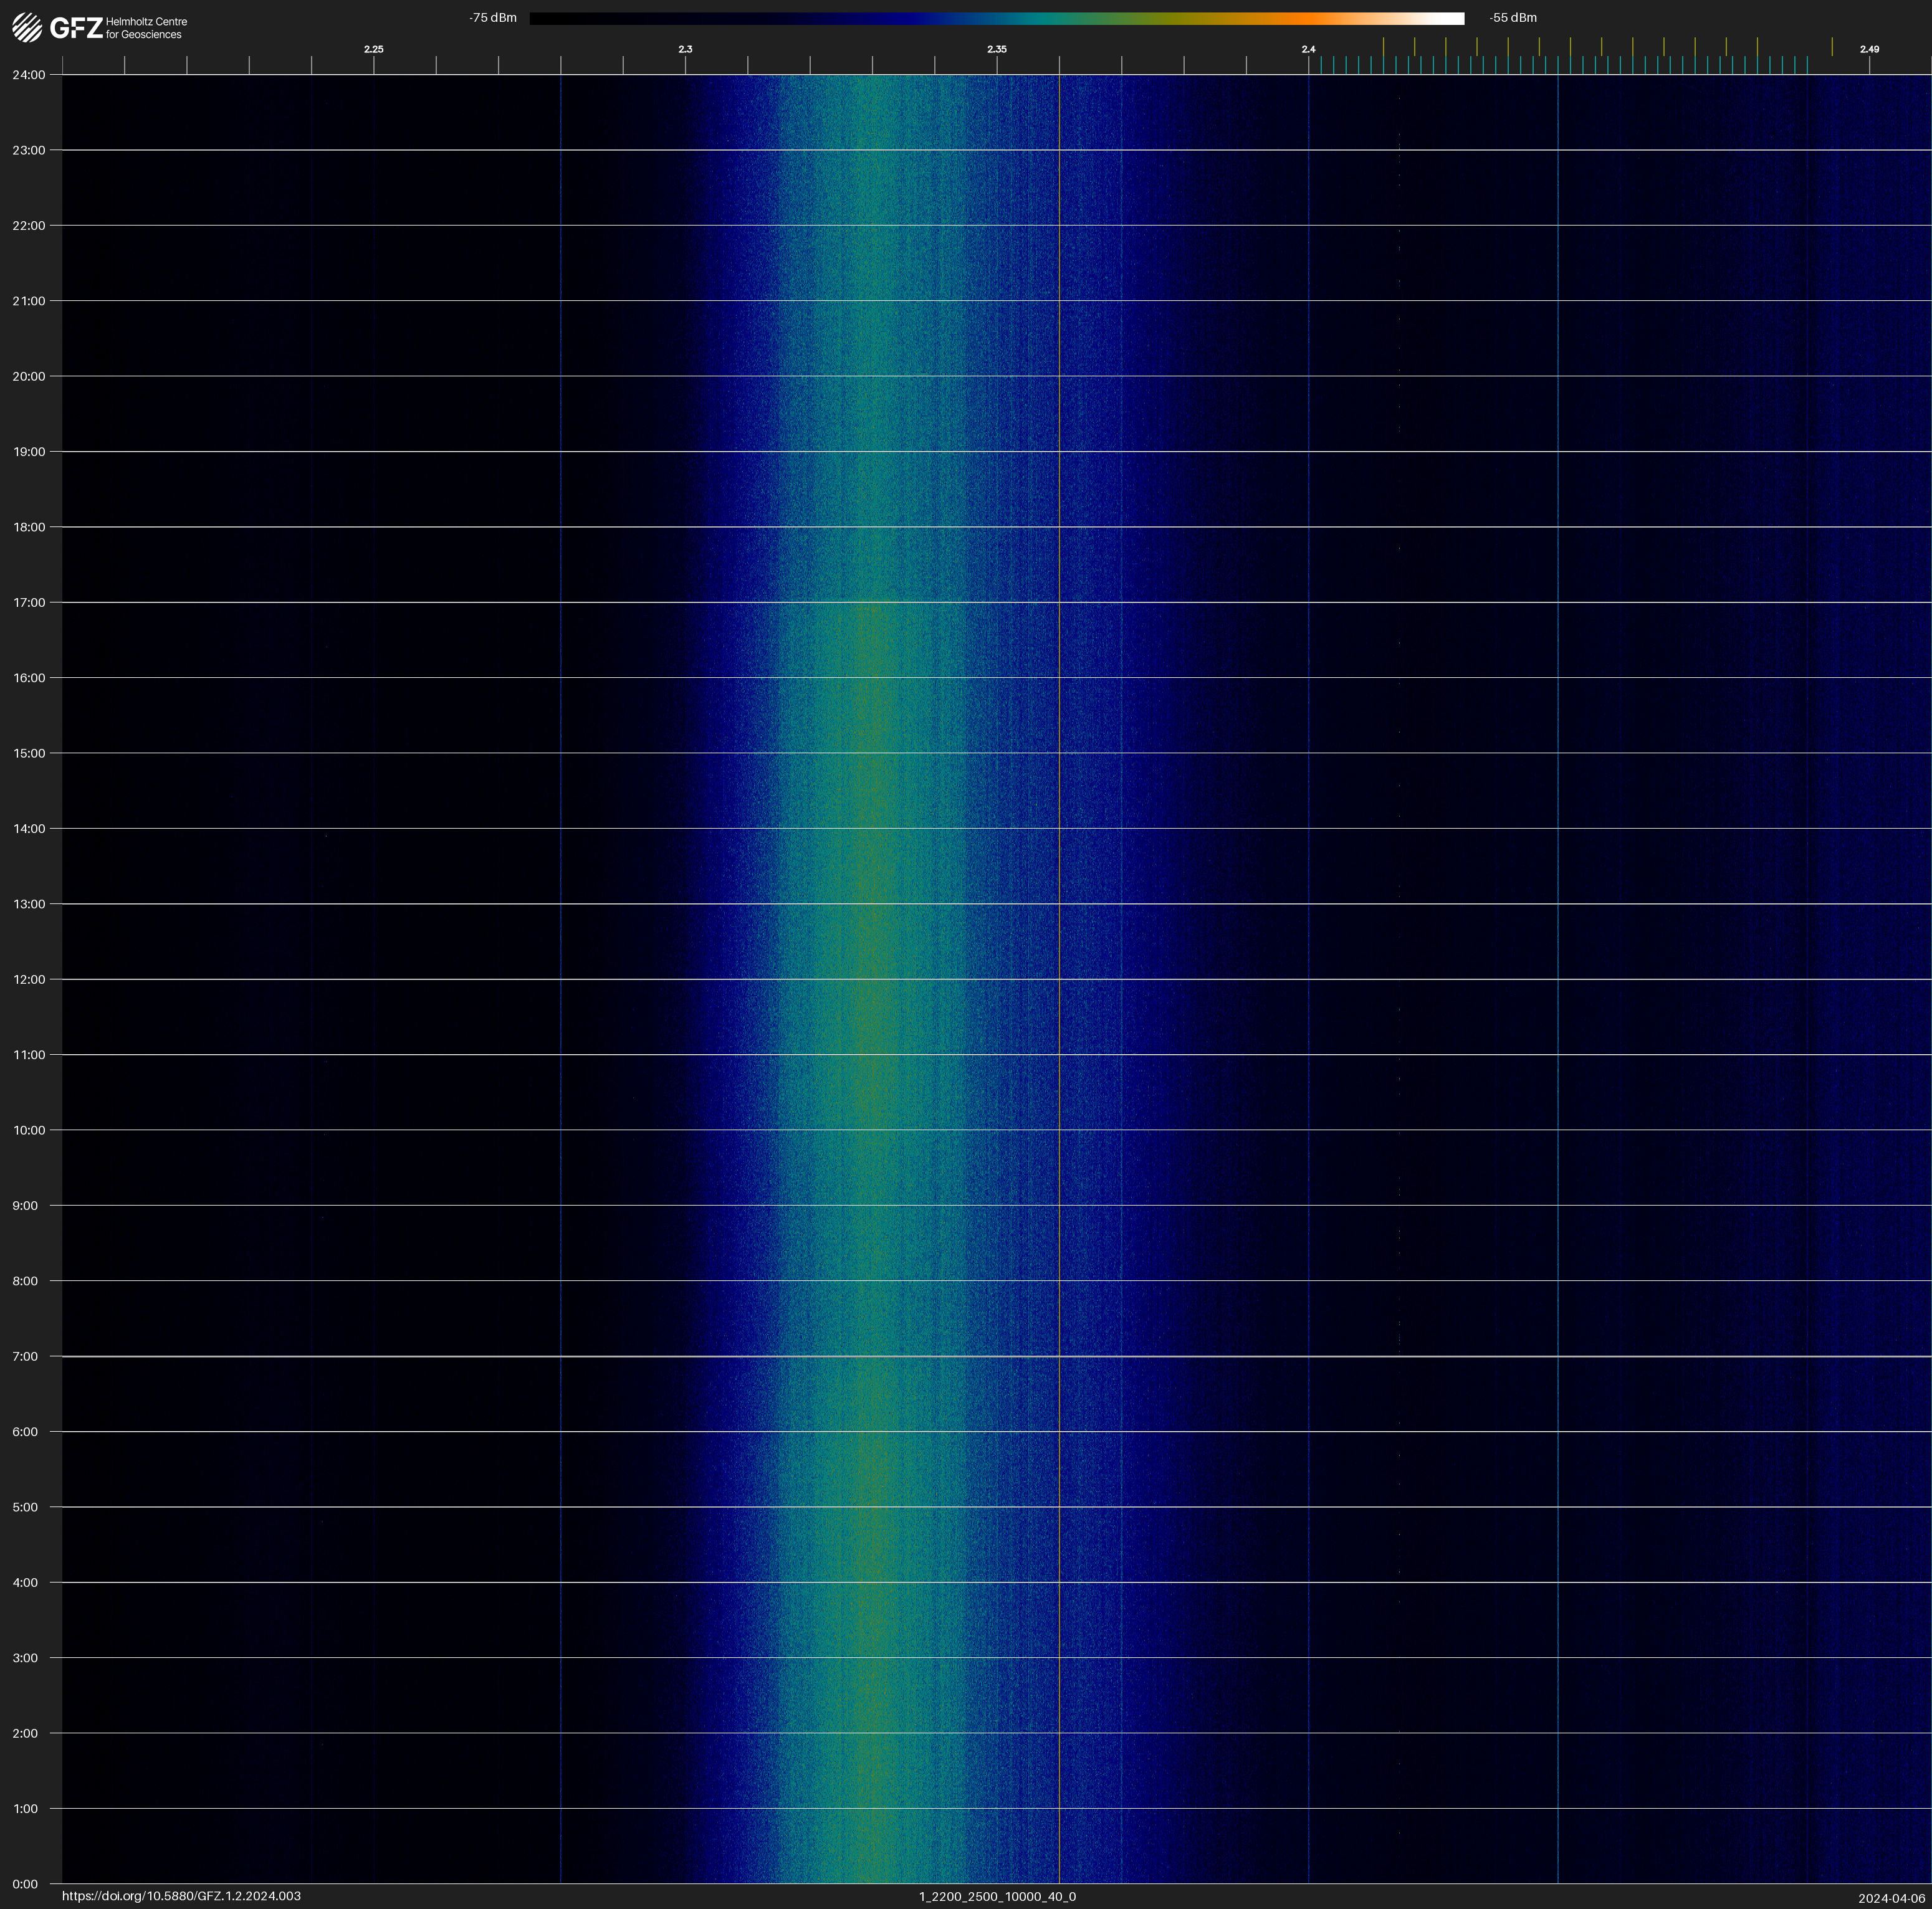Click the GFZ striped globe logo icon
Image resolution: width=1932 pixels, height=1909 pixels.
click(27, 28)
